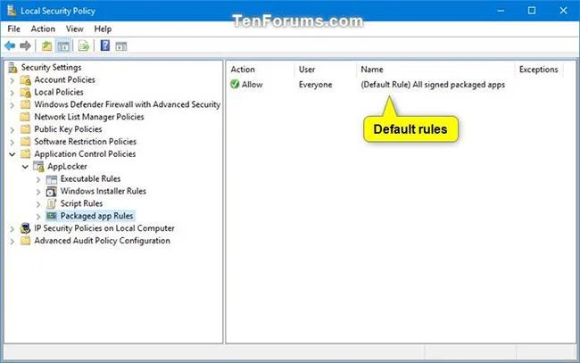
Task: Click the Account Policies folder icon
Action: click(26, 80)
